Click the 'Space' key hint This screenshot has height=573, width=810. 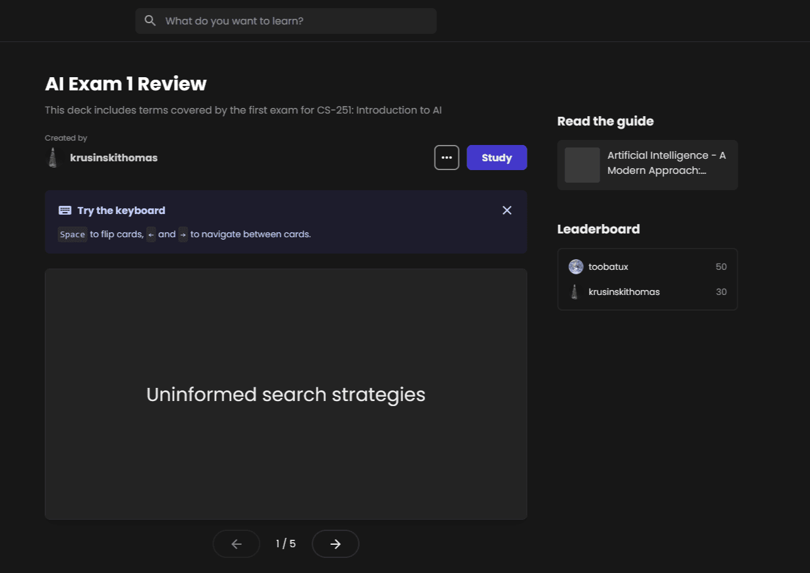(x=72, y=234)
